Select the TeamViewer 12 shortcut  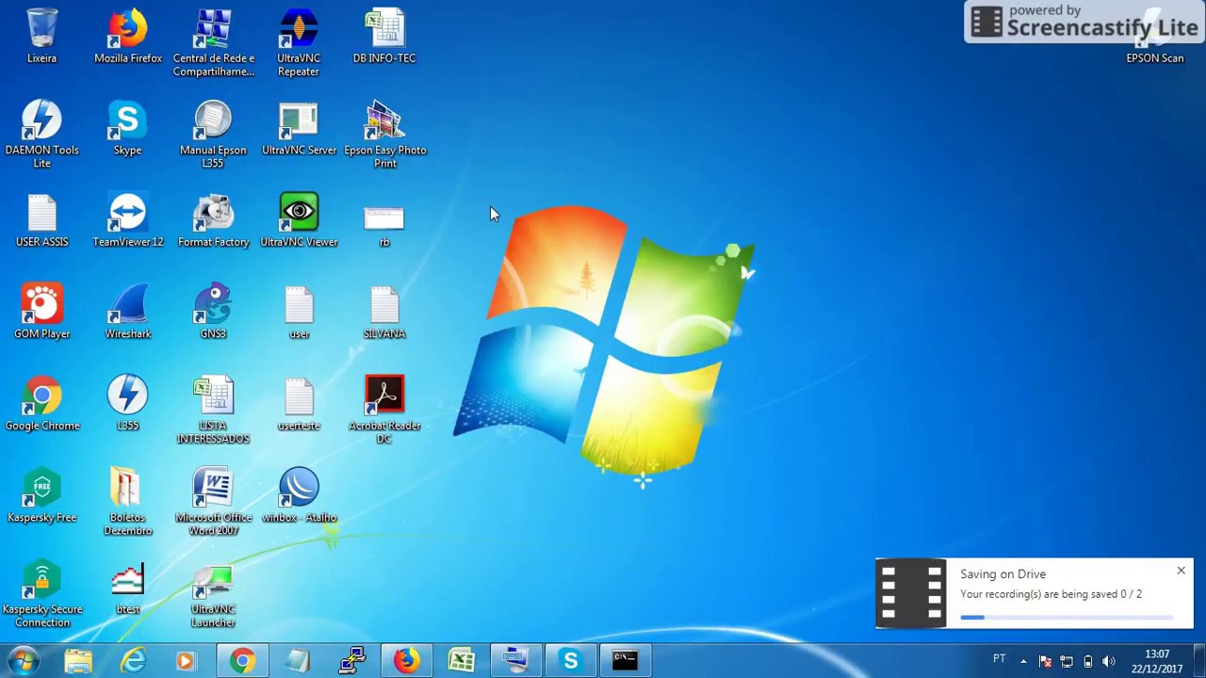click(128, 220)
